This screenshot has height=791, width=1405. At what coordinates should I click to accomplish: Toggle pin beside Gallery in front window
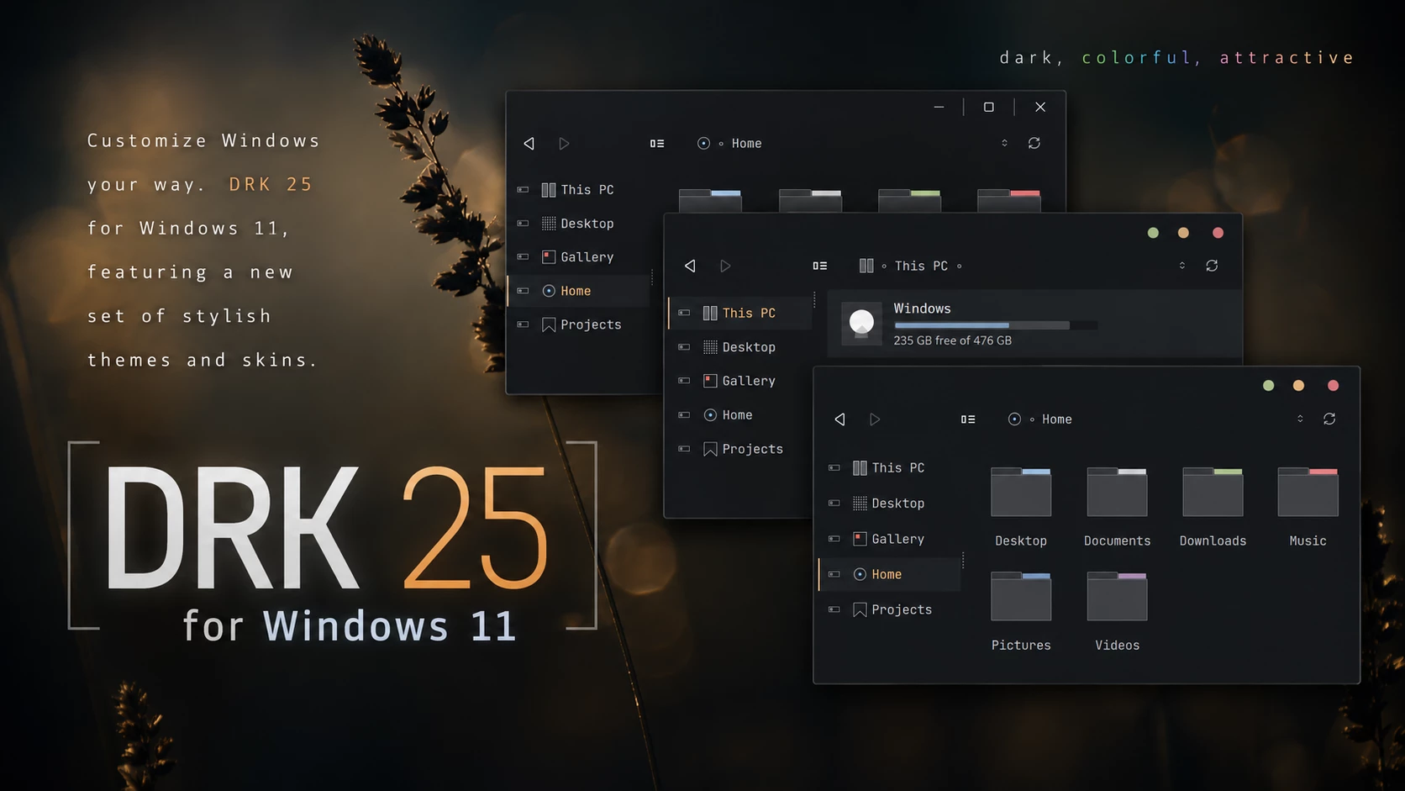point(834,539)
